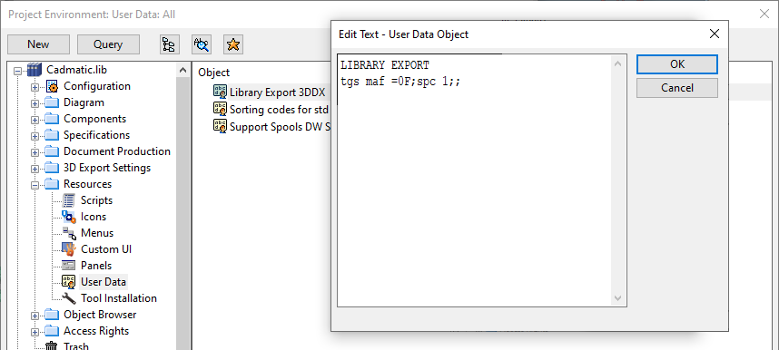
Task: Select the Components folder icon
Action: tap(52, 119)
